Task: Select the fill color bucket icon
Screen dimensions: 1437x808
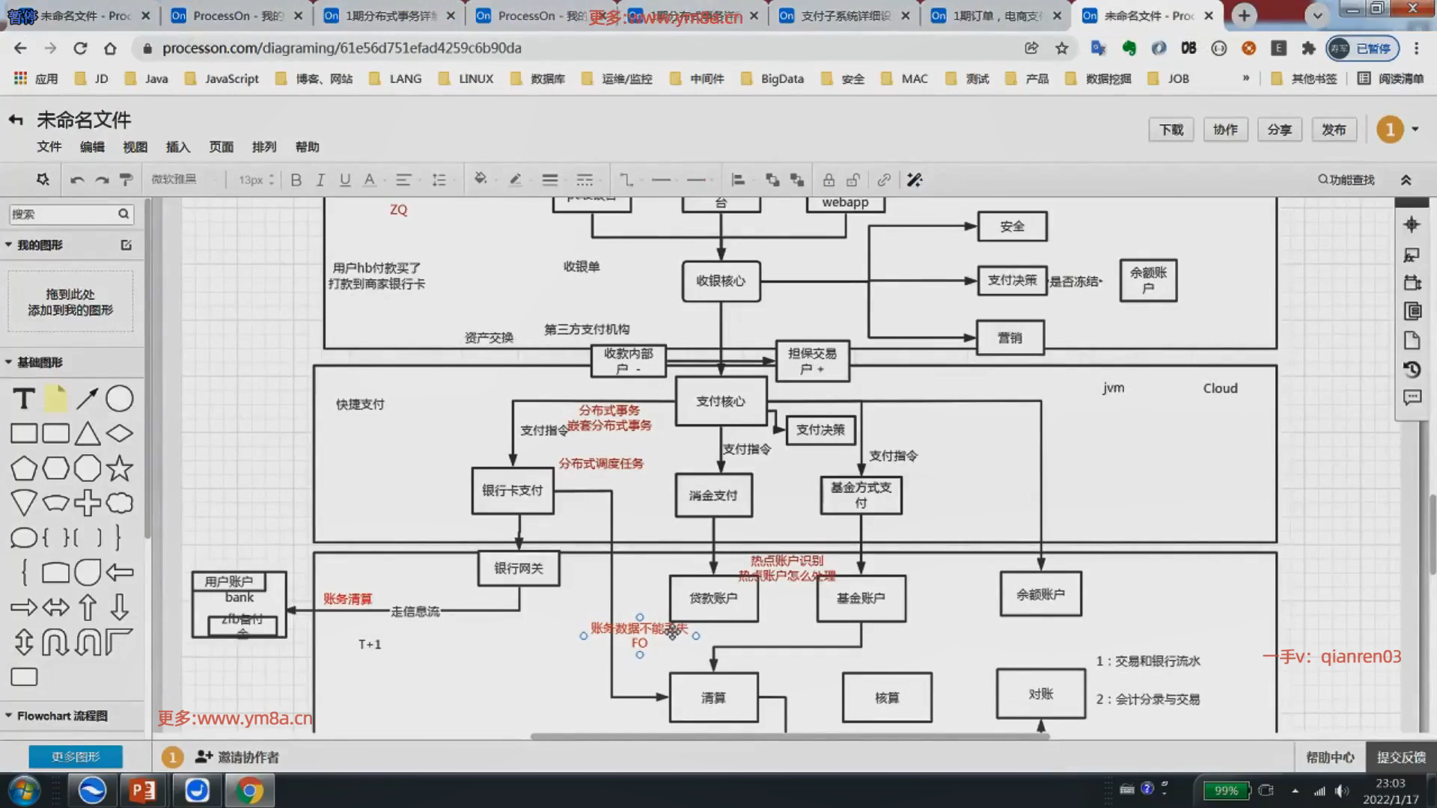Action: coord(480,180)
